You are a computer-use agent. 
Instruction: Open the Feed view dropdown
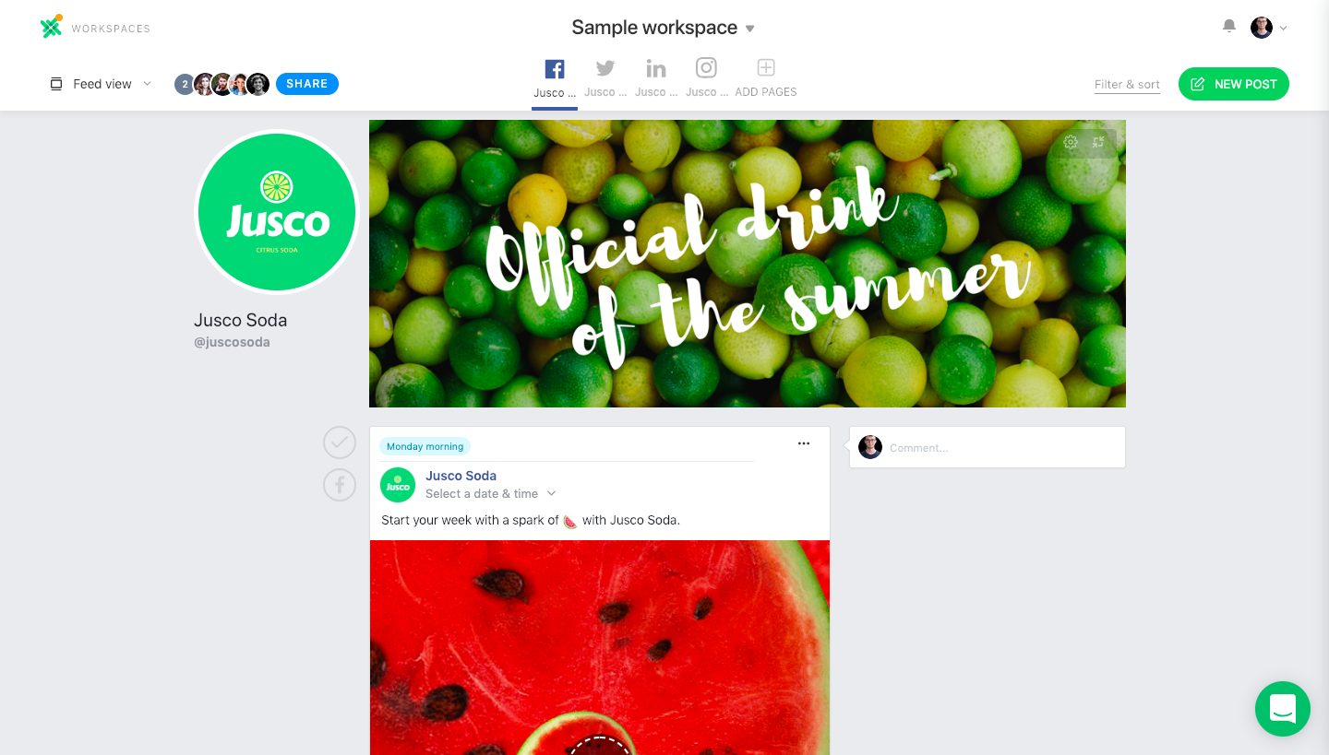[x=101, y=84]
